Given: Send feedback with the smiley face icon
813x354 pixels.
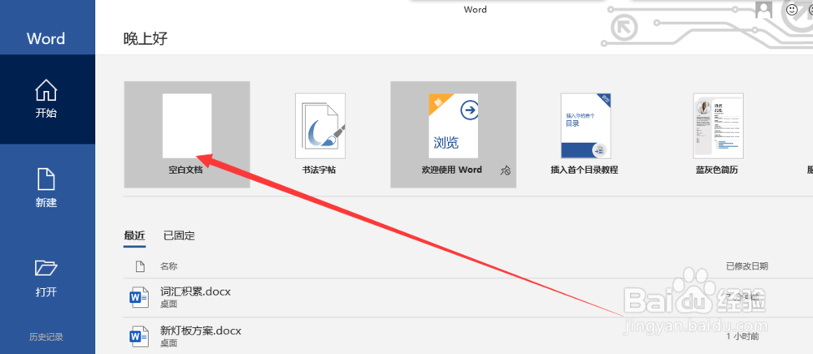Looking at the screenshot, I should click(x=792, y=9).
